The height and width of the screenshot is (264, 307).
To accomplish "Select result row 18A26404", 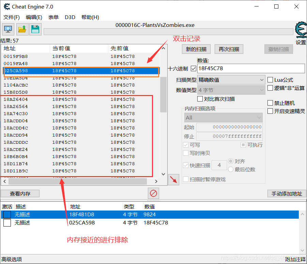I will click(x=80, y=99).
